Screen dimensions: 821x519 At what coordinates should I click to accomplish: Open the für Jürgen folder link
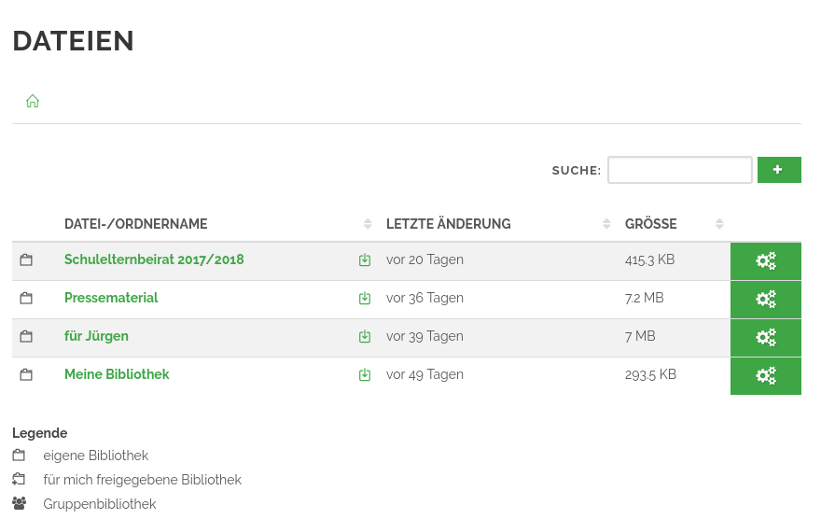96,336
